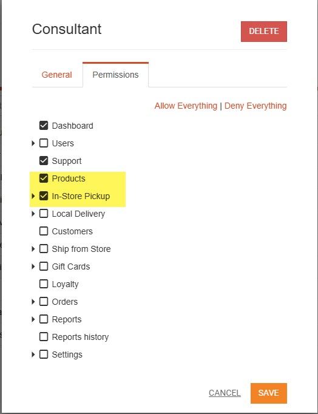Expand Ship from Store options
The width and height of the screenshot is (318, 414).
(x=33, y=249)
